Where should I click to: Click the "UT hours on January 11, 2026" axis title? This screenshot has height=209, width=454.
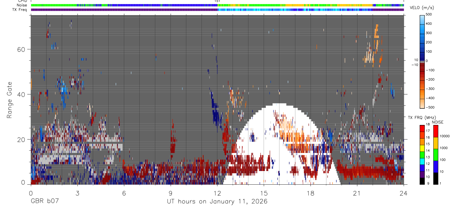217,202
